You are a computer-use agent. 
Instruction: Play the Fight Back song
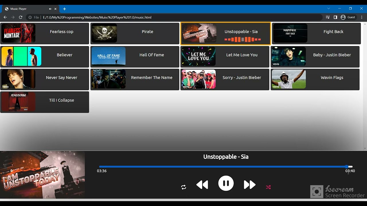(316, 33)
